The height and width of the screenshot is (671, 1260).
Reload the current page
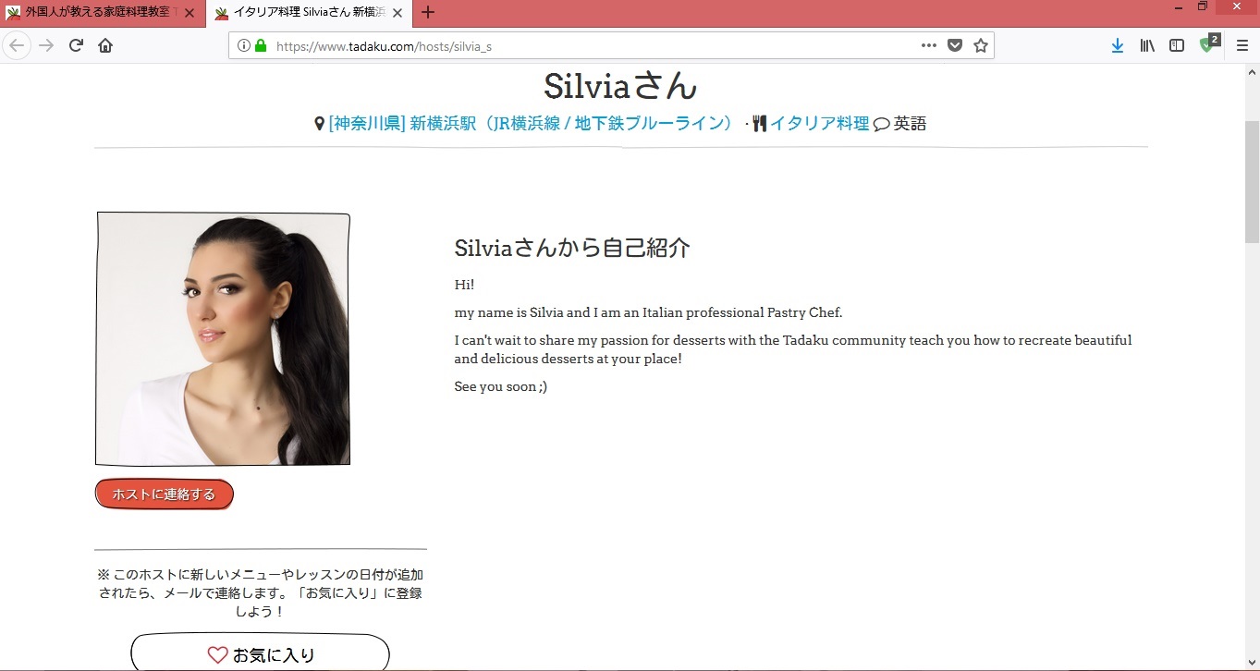(x=77, y=45)
